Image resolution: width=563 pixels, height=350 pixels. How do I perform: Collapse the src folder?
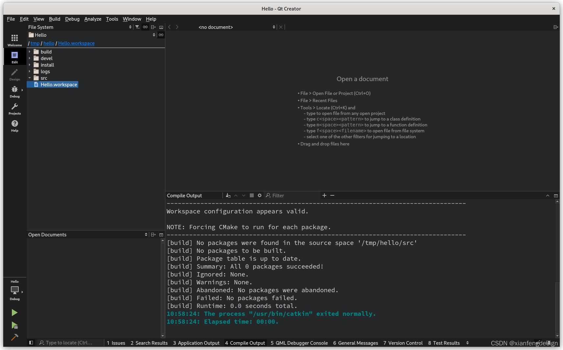(x=30, y=78)
